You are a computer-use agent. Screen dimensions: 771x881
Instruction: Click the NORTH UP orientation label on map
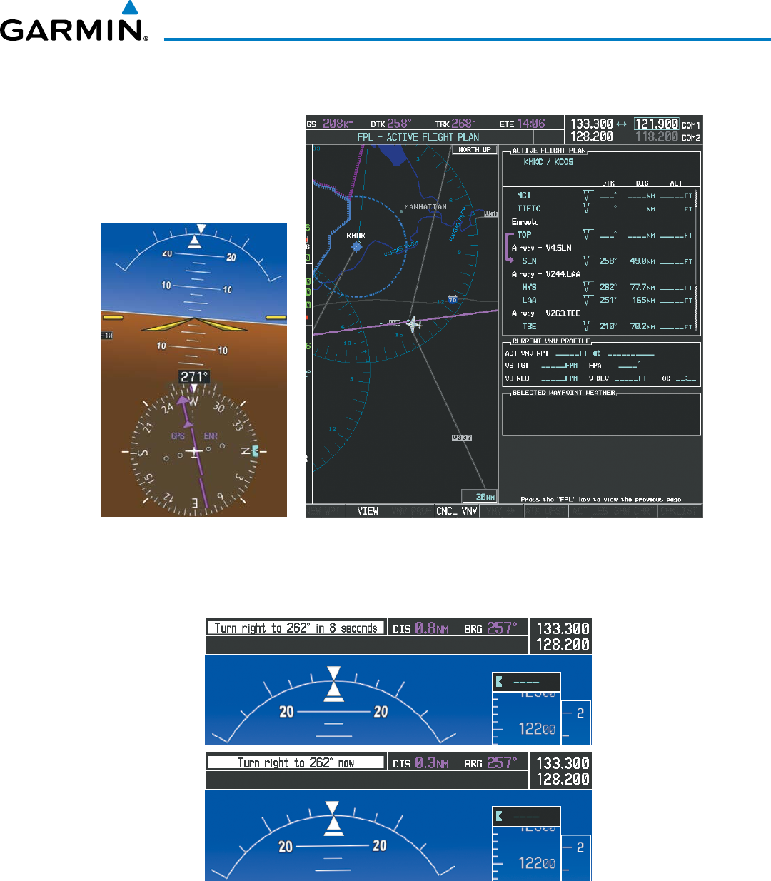475,150
